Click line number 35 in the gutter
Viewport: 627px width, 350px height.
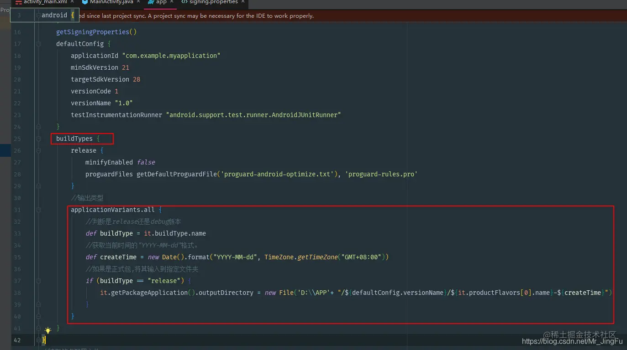point(17,257)
